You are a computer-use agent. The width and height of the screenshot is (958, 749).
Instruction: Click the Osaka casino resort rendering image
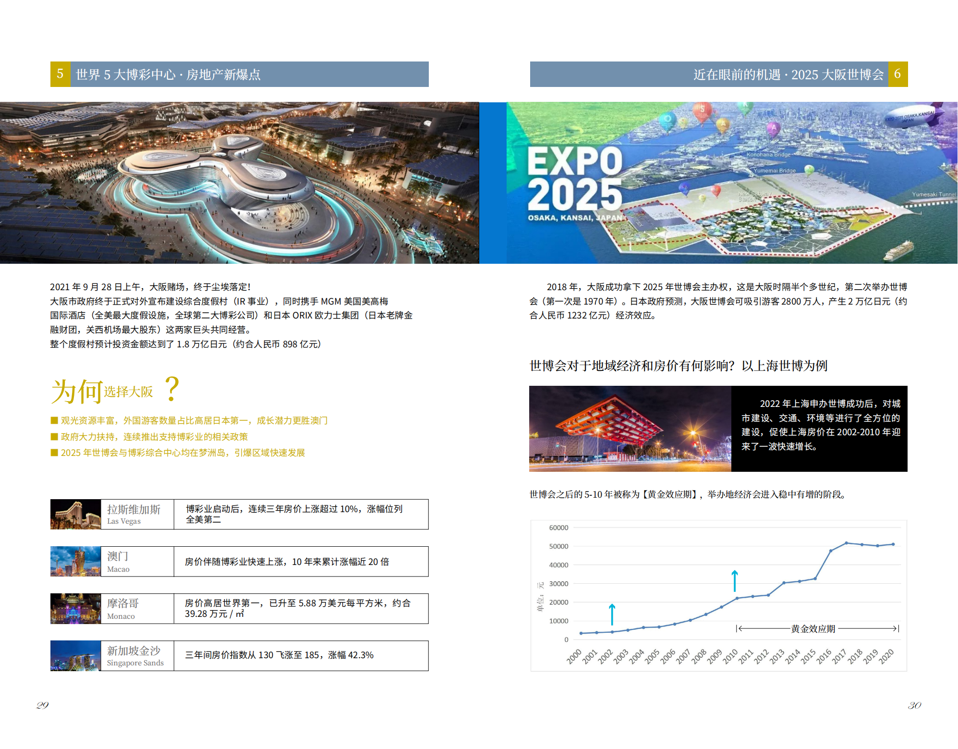pos(240,183)
